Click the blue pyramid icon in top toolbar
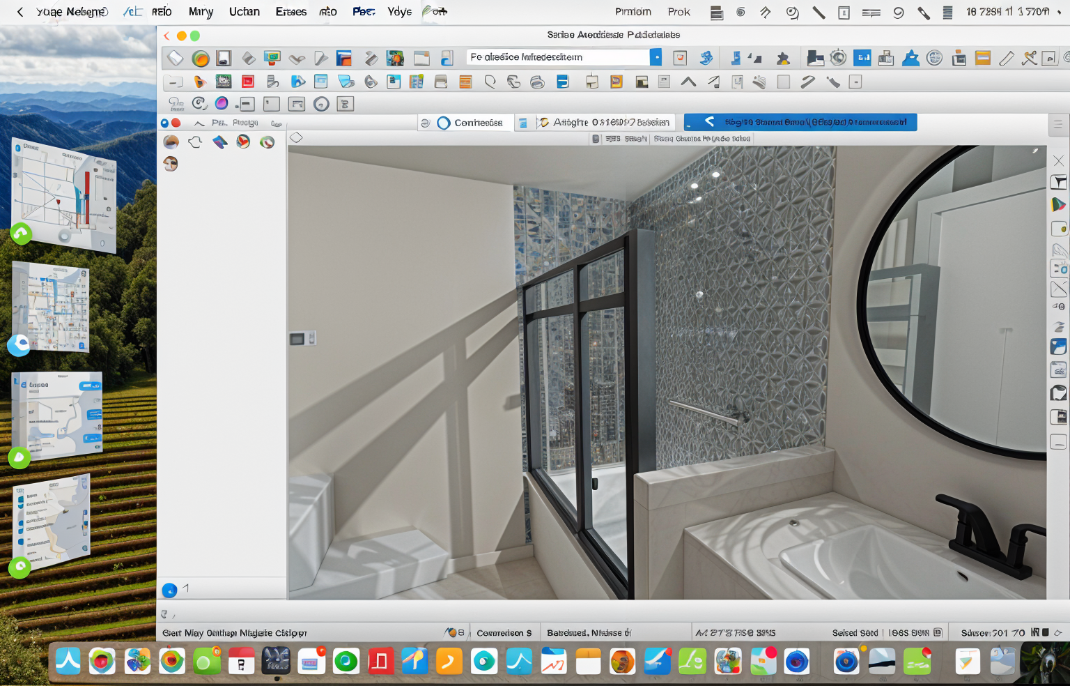 (910, 59)
